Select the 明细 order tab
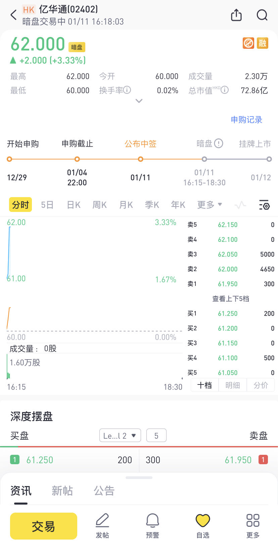The width and height of the screenshot is (278, 552). 232,385
